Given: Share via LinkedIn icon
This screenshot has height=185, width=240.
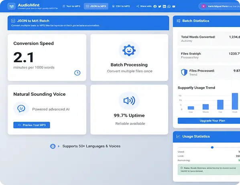Looking at the screenshot, I should [x=164, y=6].
